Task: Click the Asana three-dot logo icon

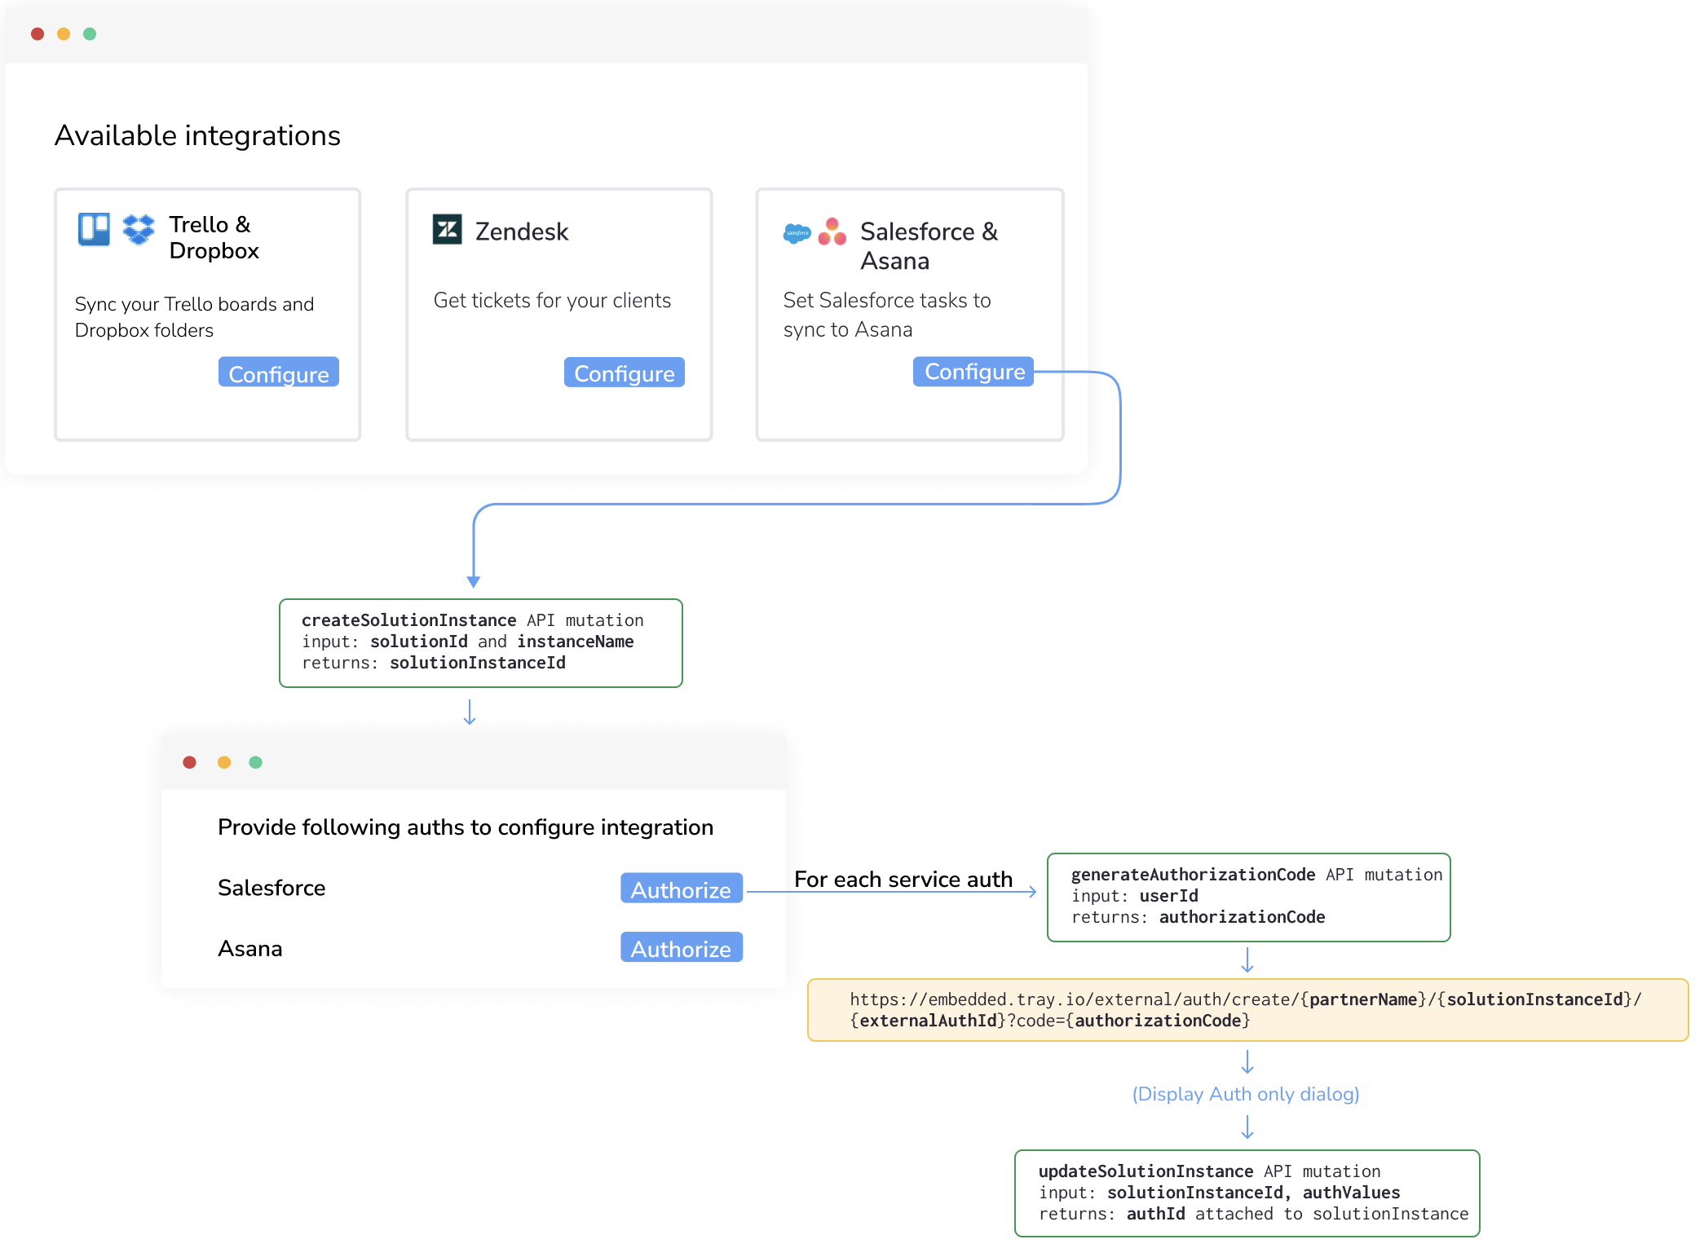Action: (832, 232)
